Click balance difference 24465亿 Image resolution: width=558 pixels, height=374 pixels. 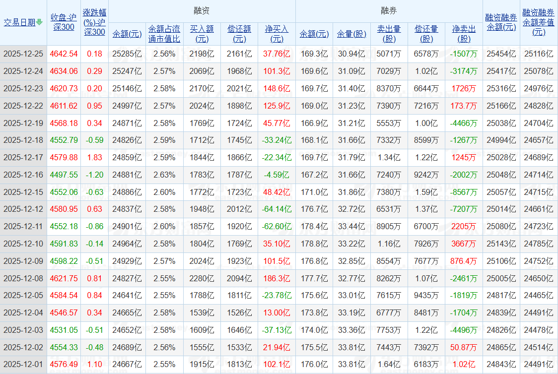539,296
